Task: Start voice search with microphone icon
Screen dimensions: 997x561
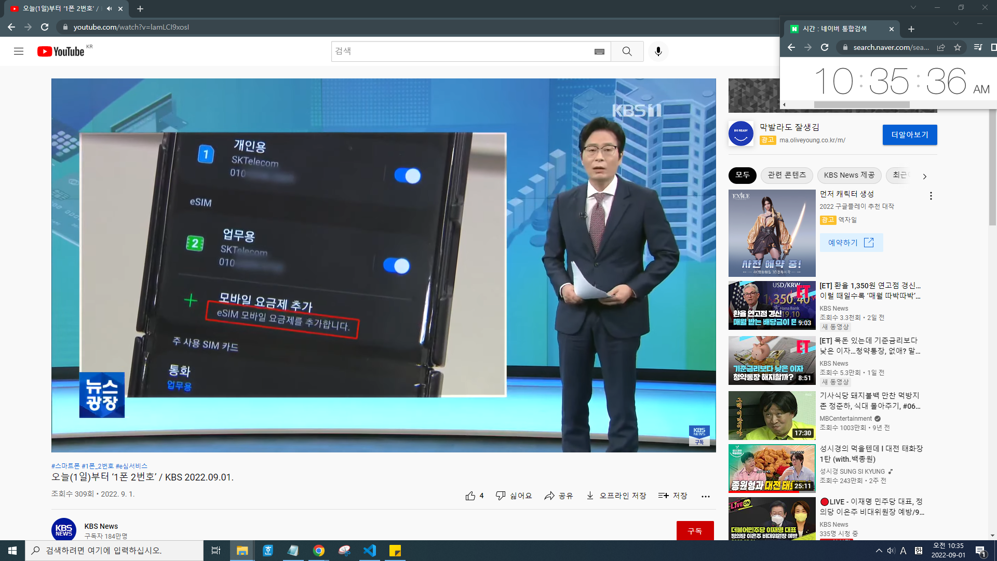Action: (658, 51)
